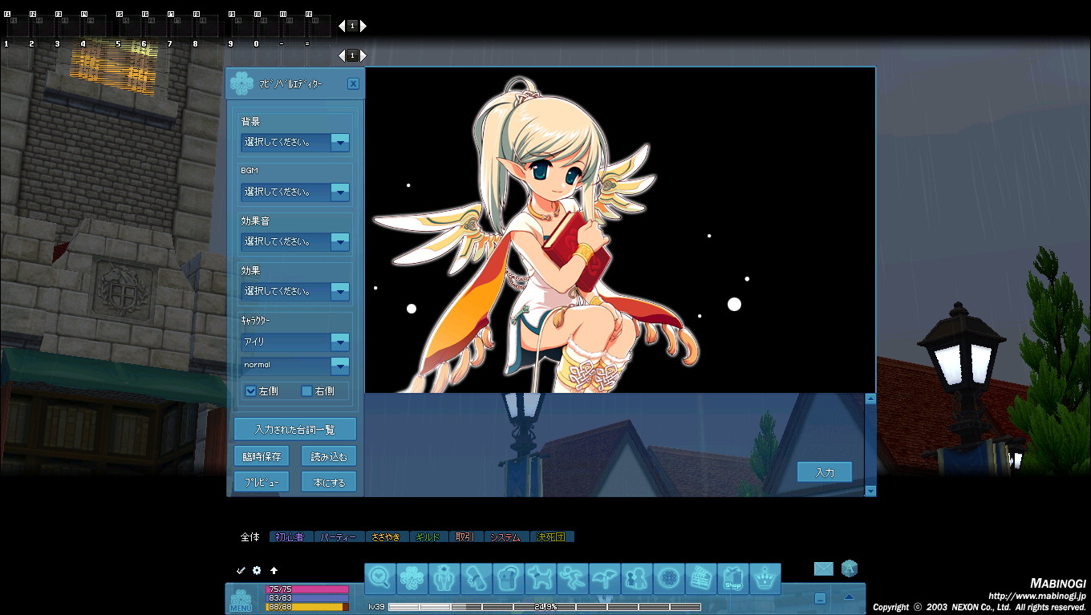Open the crown icon in the bottom toolbar
1091x615 pixels.
(x=765, y=578)
